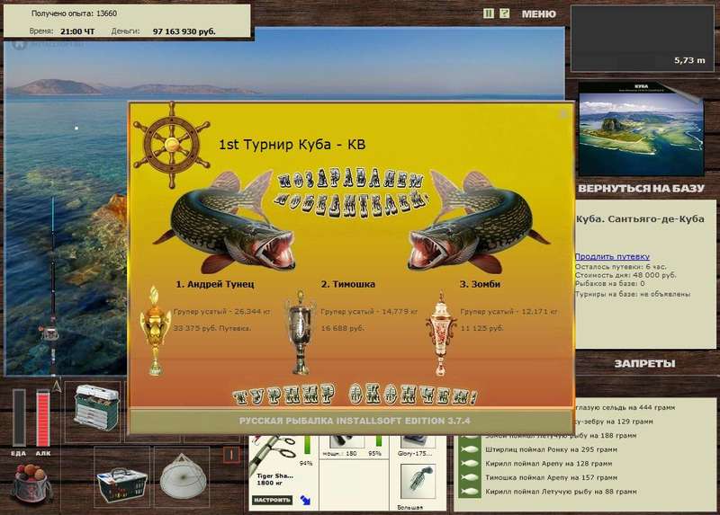Click location name Куба. Сантьяго-де-Куба
Screen dimensions: 720x515
(x=640, y=218)
